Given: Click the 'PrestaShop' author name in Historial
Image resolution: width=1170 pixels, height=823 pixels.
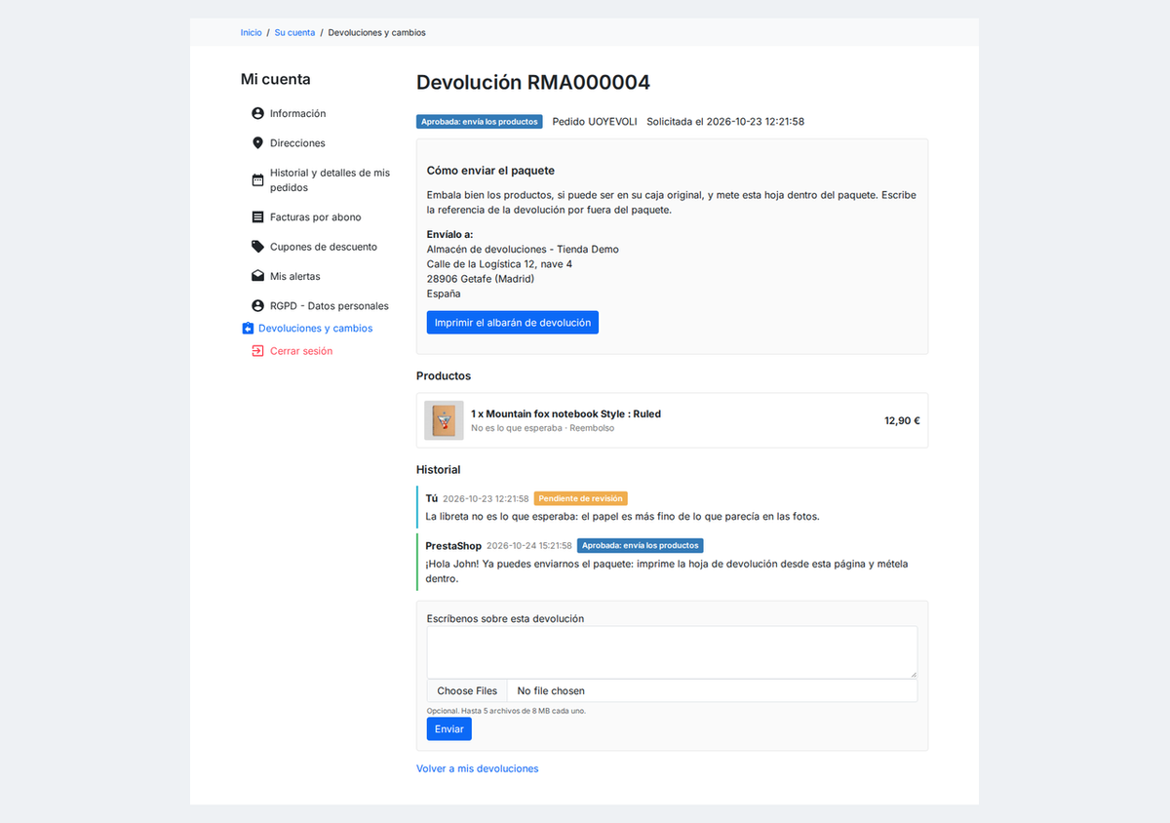Looking at the screenshot, I should (453, 545).
